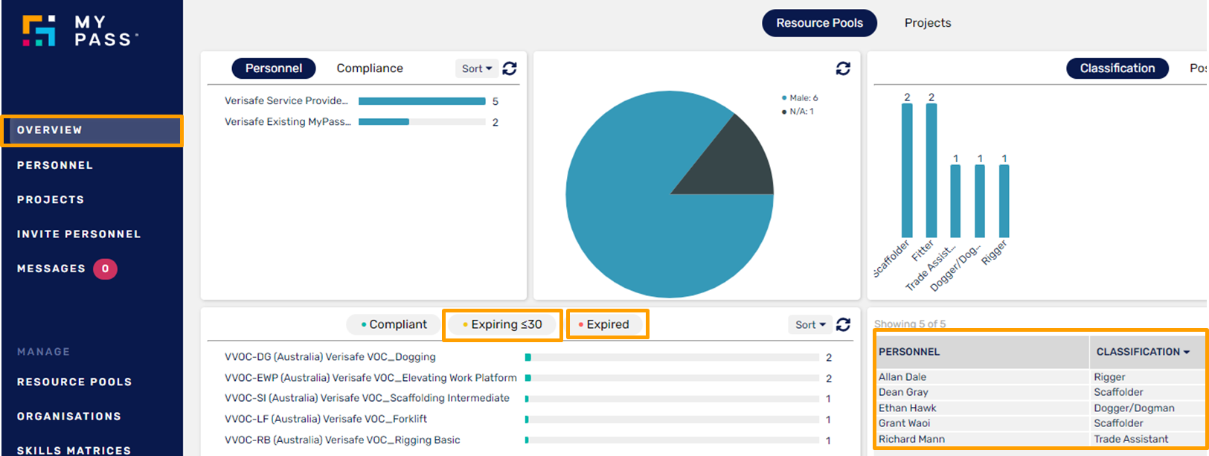Open Organisations under Manage

point(69,416)
